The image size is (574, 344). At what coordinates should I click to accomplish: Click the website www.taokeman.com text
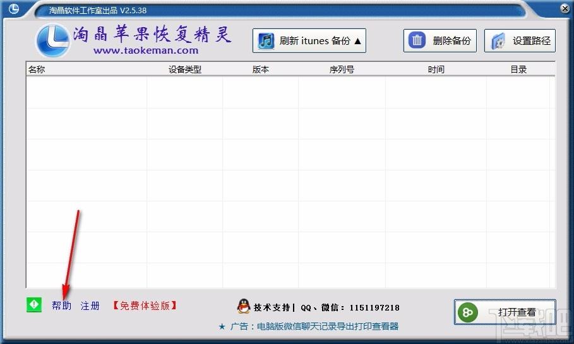pos(146,50)
